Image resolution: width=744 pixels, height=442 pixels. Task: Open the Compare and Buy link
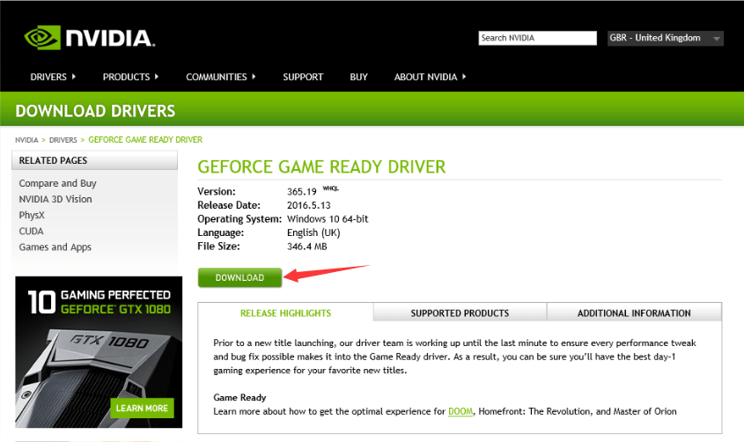(58, 183)
